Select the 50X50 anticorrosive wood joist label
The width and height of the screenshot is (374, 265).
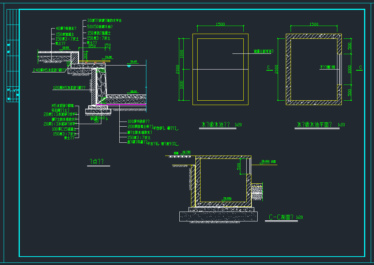pyautogui.click(x=100, y=27)
